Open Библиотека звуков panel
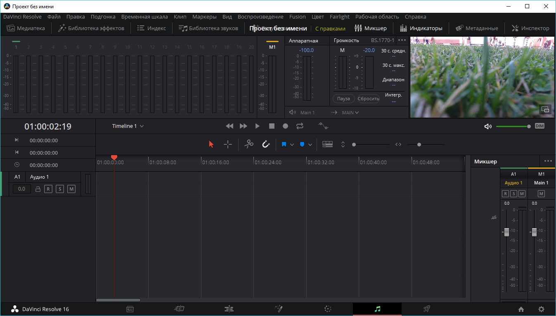 208,28
